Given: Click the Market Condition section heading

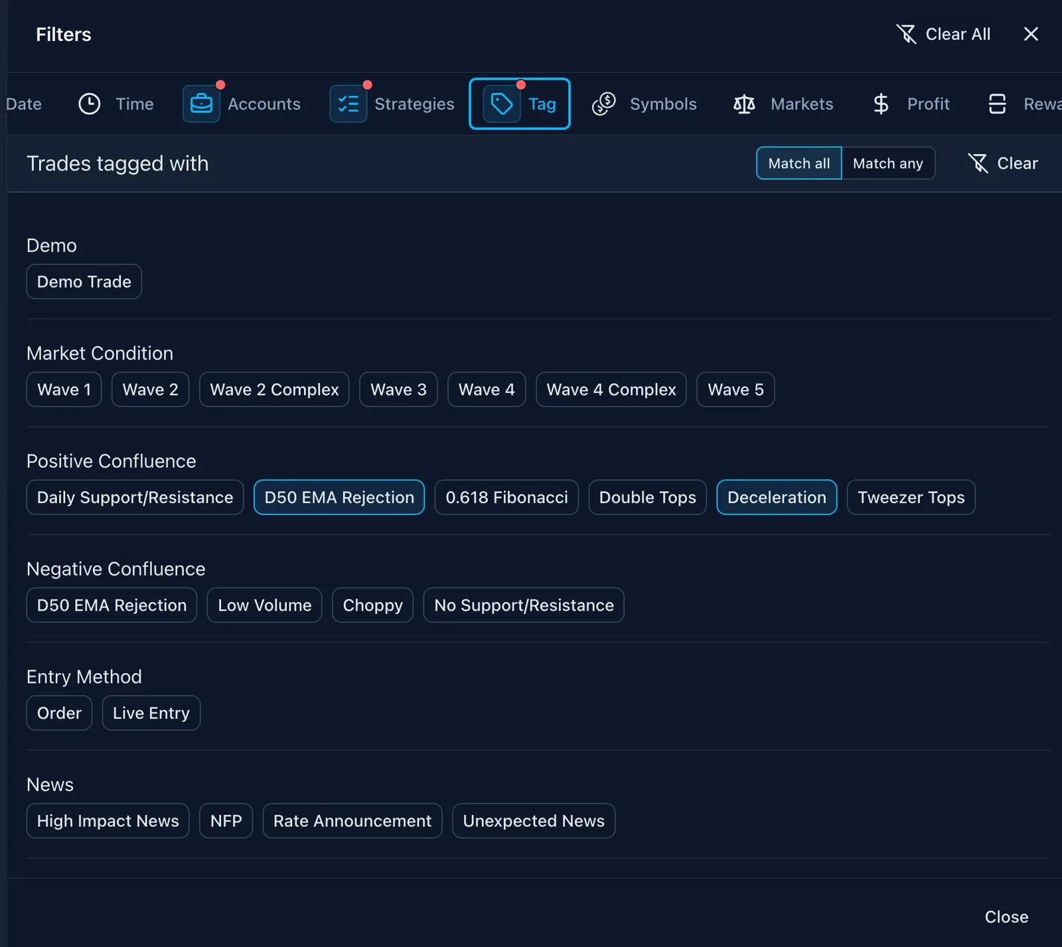Looking at the screenshot, I should coord(100,353).
